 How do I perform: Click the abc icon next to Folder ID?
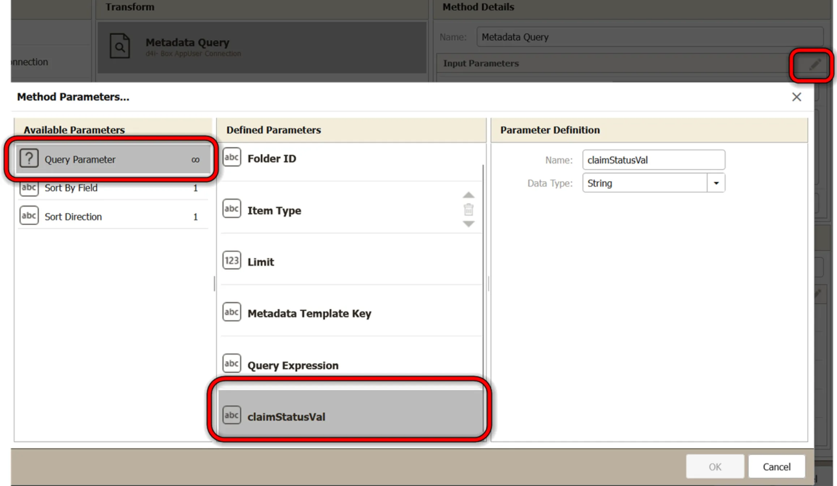click(x=232, y=157)
